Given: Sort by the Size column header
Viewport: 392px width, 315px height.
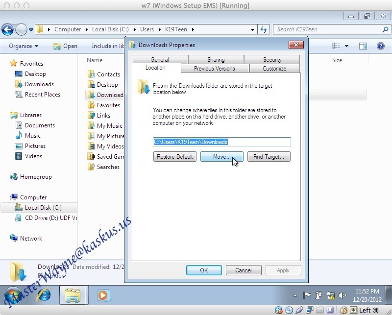Looking at the screenshot, I should coord(337,60).
